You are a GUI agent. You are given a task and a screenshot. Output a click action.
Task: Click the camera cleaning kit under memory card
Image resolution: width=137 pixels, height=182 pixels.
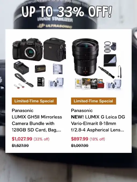click(x=56, y=82)
